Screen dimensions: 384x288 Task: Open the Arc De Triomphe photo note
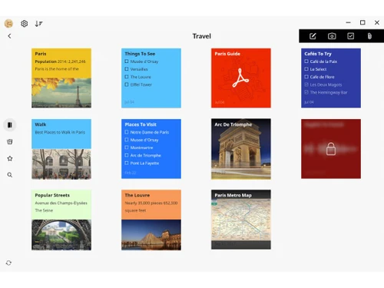pyautogui.click(x=241, y=149)
